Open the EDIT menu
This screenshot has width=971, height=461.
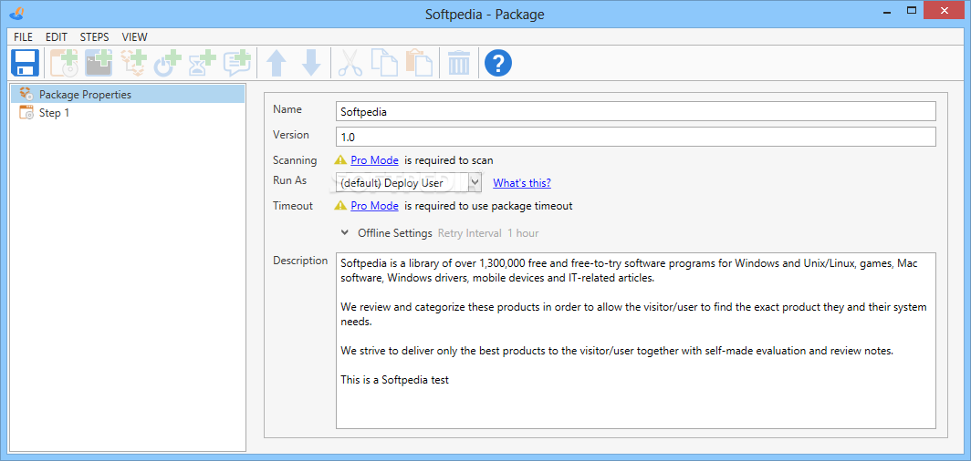pos(57,37)
